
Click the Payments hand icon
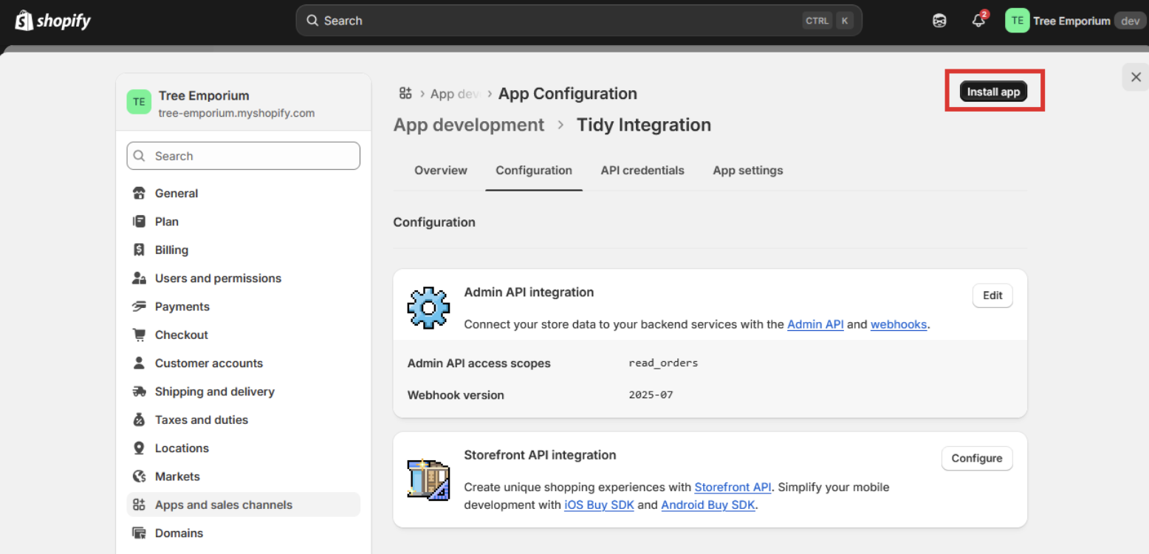coord(139,307)
